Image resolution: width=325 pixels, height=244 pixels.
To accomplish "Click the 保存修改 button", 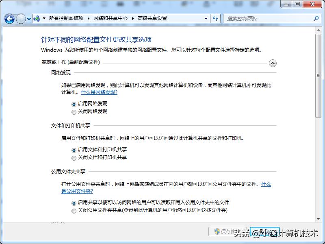I will pos(227,231).
